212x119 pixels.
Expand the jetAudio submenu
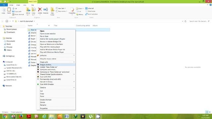pyautogui.click(x=56, y=56)
